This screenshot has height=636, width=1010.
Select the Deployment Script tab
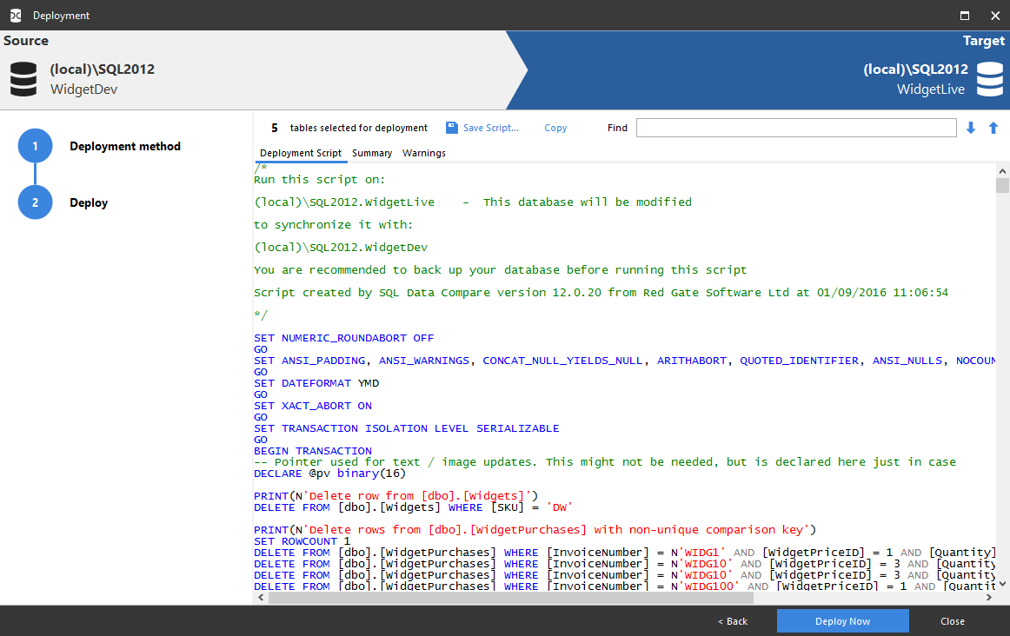301,153
